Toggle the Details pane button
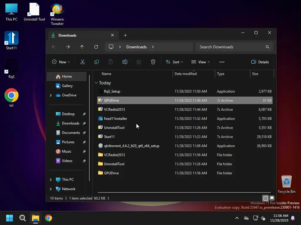This screenshot has height=225, width=301. [x=260, y=62]
